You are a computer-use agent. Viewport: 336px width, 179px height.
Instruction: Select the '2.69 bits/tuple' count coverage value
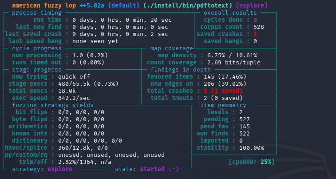point(234,62)
